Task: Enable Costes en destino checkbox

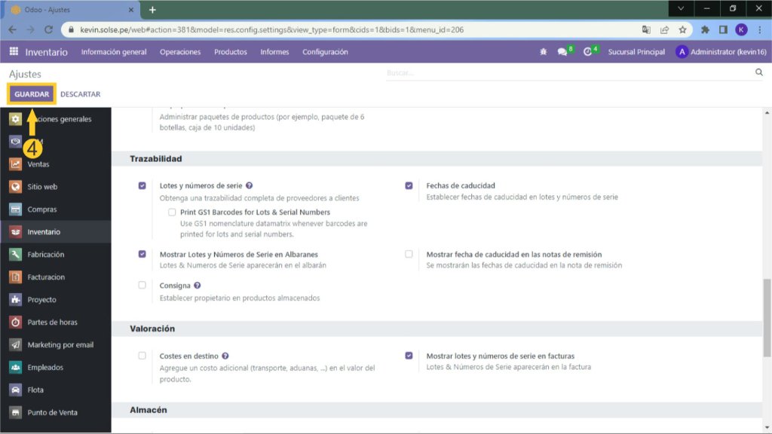Action: coord(142,356)
